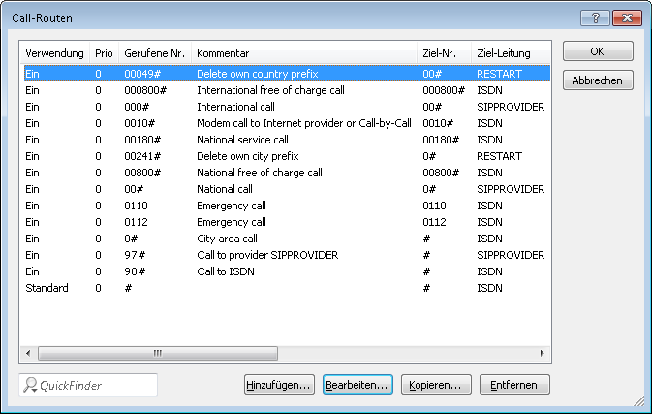Sort by Gerufene Nr. column header
Screen dimensions: 652x414
pos(155,52)
